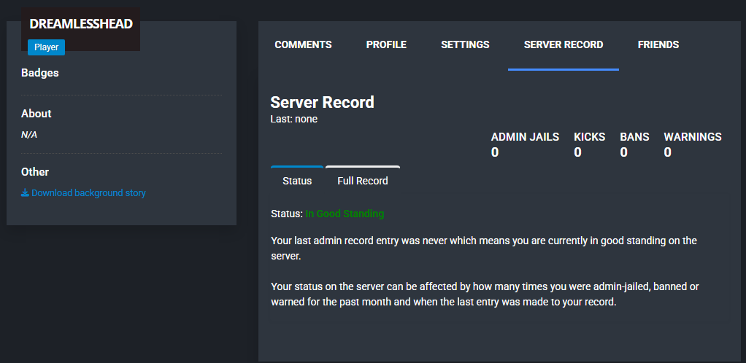The image size is (746, 363).
Task: Click the Server Record heading
Action: tap(322, 102)
